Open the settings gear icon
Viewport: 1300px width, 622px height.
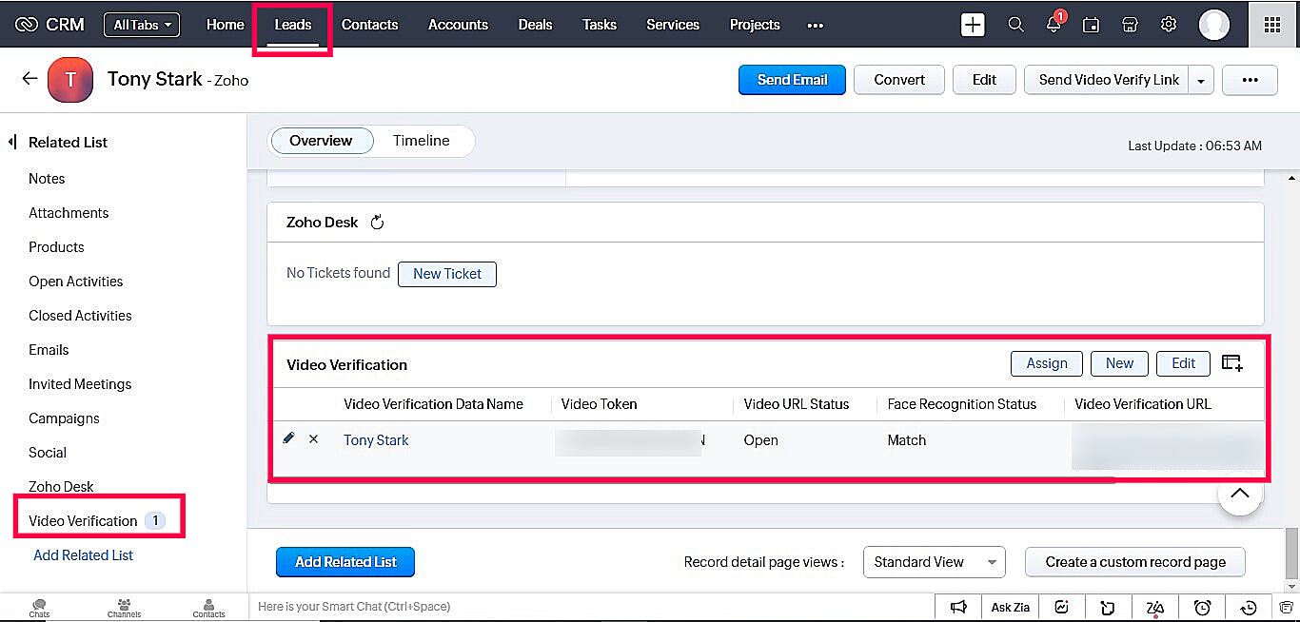click(1169, 25)
